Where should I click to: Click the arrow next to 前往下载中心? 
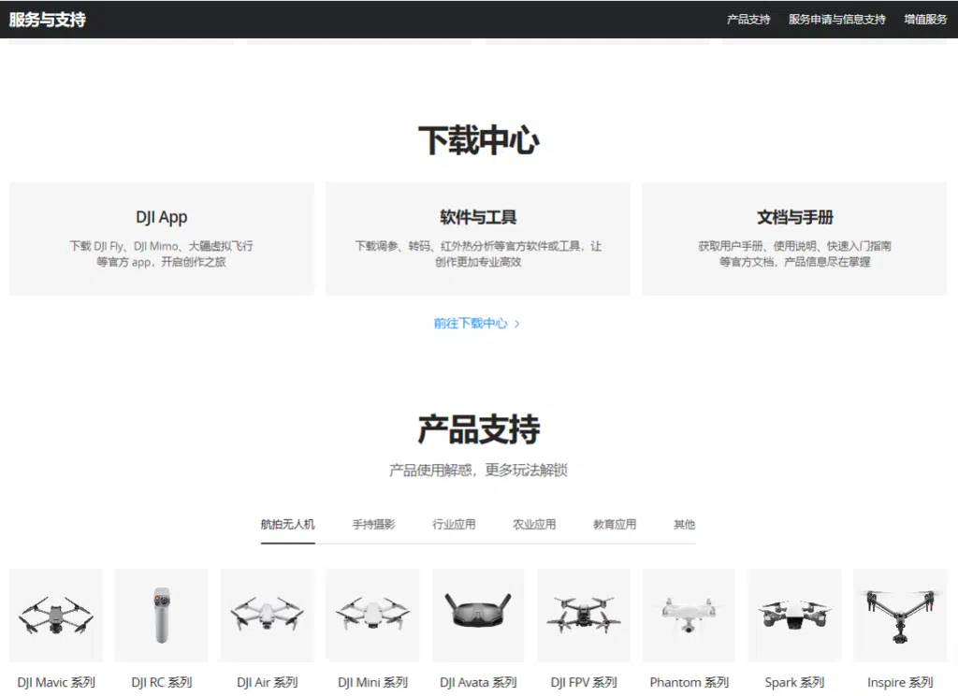point(516,324)
